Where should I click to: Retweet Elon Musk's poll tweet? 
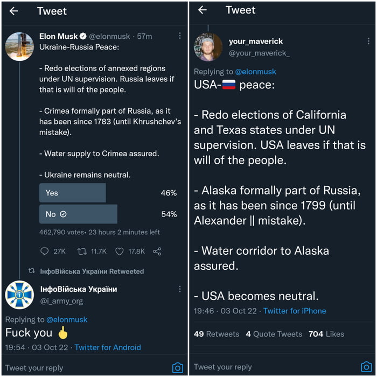[x=82, y=251]
